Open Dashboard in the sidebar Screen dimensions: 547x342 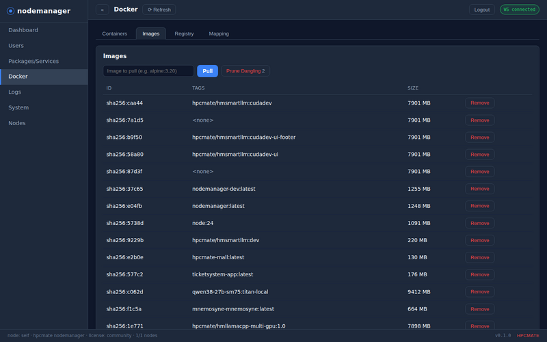tap(44, 30)
